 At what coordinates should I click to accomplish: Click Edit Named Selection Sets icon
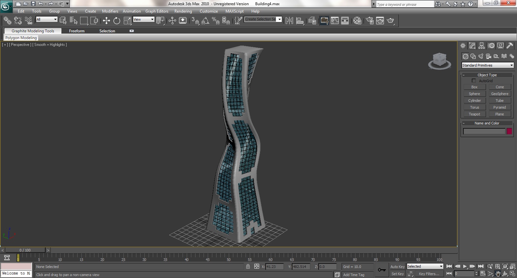(238, 21)
